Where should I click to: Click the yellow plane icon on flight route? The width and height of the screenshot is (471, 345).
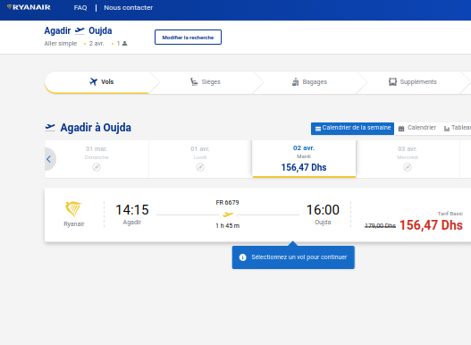(228, 215)
